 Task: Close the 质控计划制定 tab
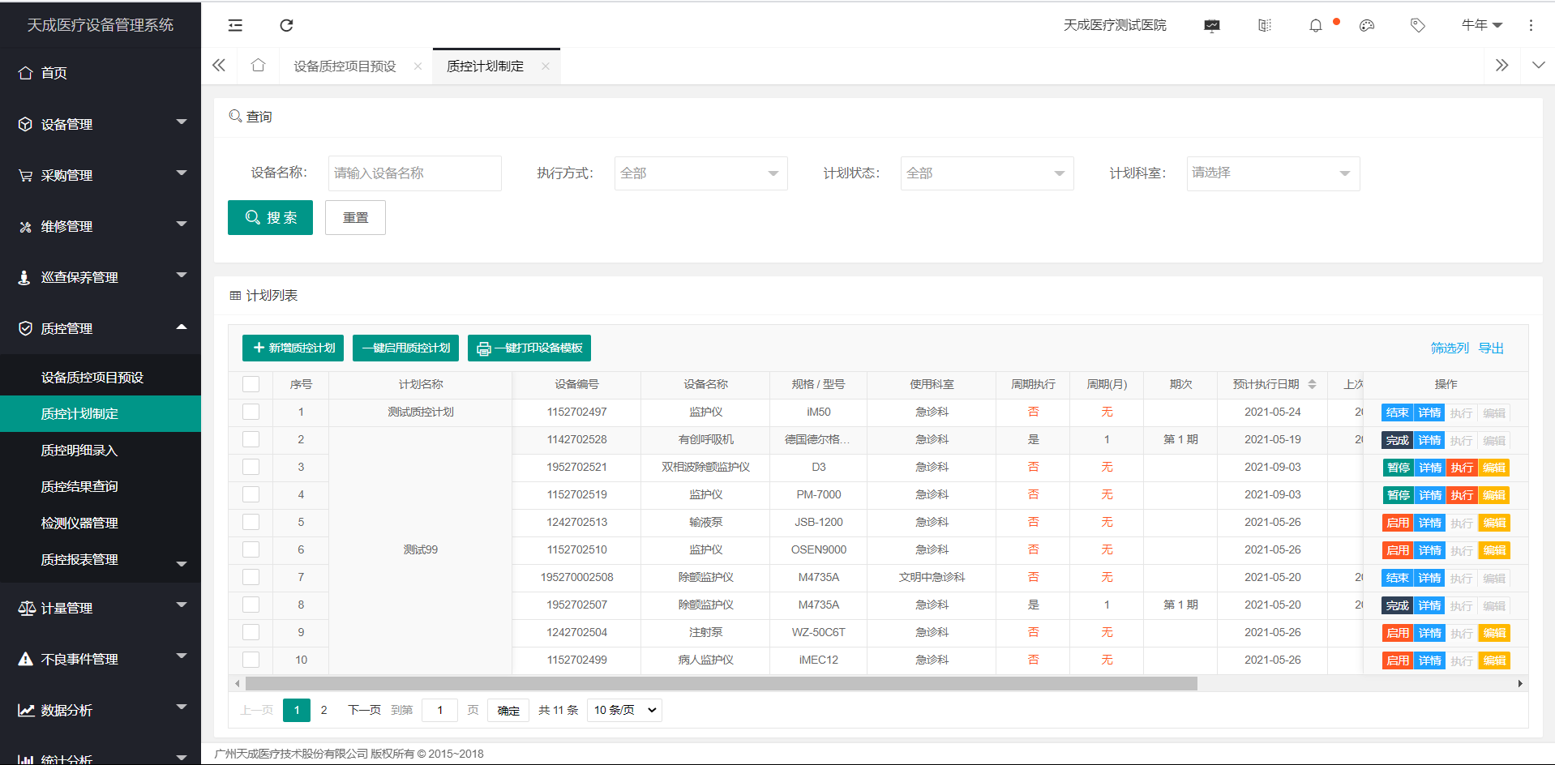(x=546, y=66)
